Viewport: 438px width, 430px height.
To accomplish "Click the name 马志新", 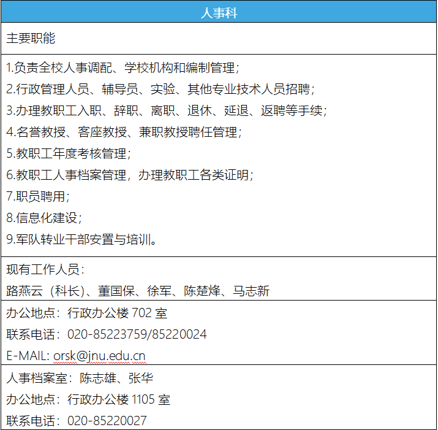I will [251, 291].
